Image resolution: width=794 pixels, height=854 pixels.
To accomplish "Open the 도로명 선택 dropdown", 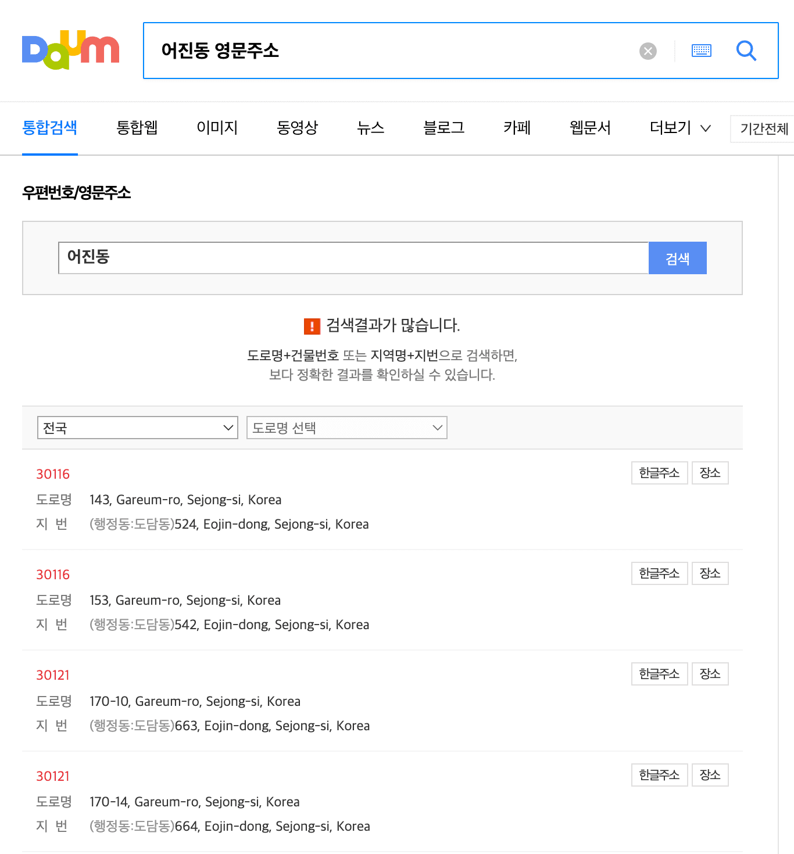I will point(346,428).
